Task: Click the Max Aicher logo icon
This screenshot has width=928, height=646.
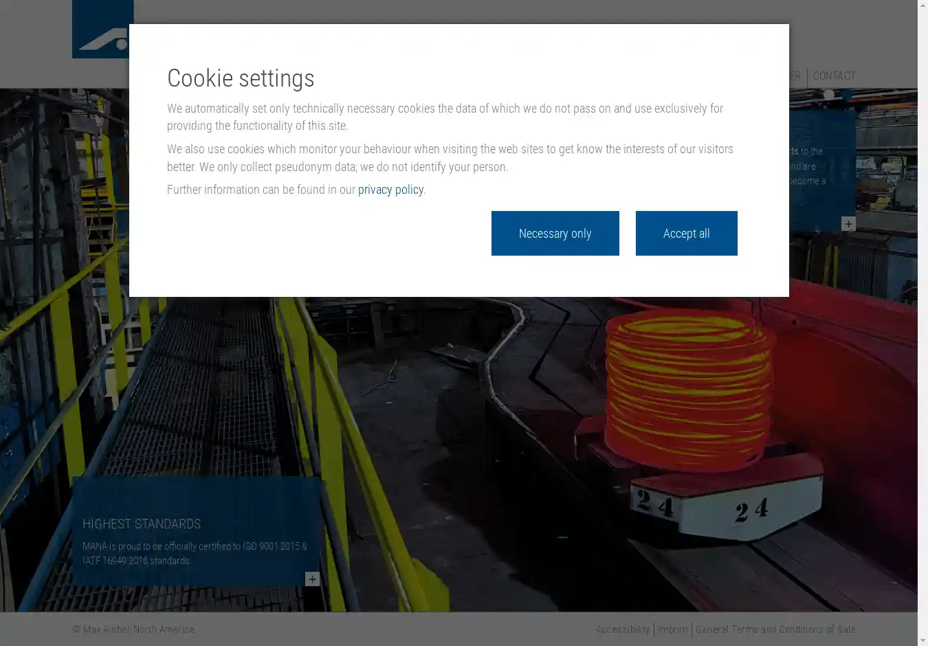Action: click(x=102, y=30)
